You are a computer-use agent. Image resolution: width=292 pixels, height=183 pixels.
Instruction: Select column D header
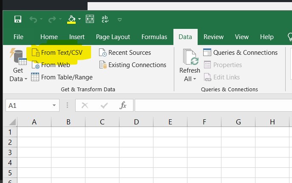[136, 122]
